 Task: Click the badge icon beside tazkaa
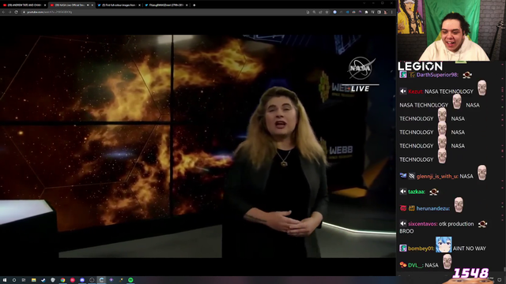pos(403,192)
